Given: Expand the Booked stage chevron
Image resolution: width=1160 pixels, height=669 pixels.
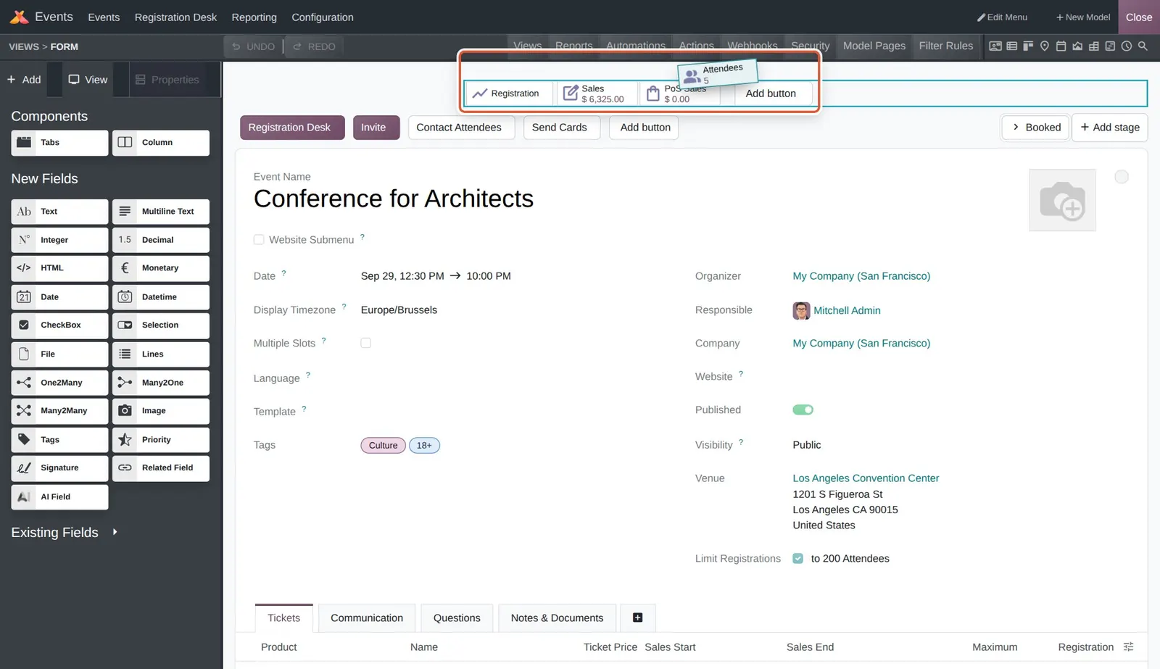Looking at the screenshot, I should pos(1016,127).
